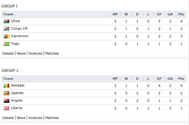
Task: Select the Libya team name
Action: pos(15,21)
